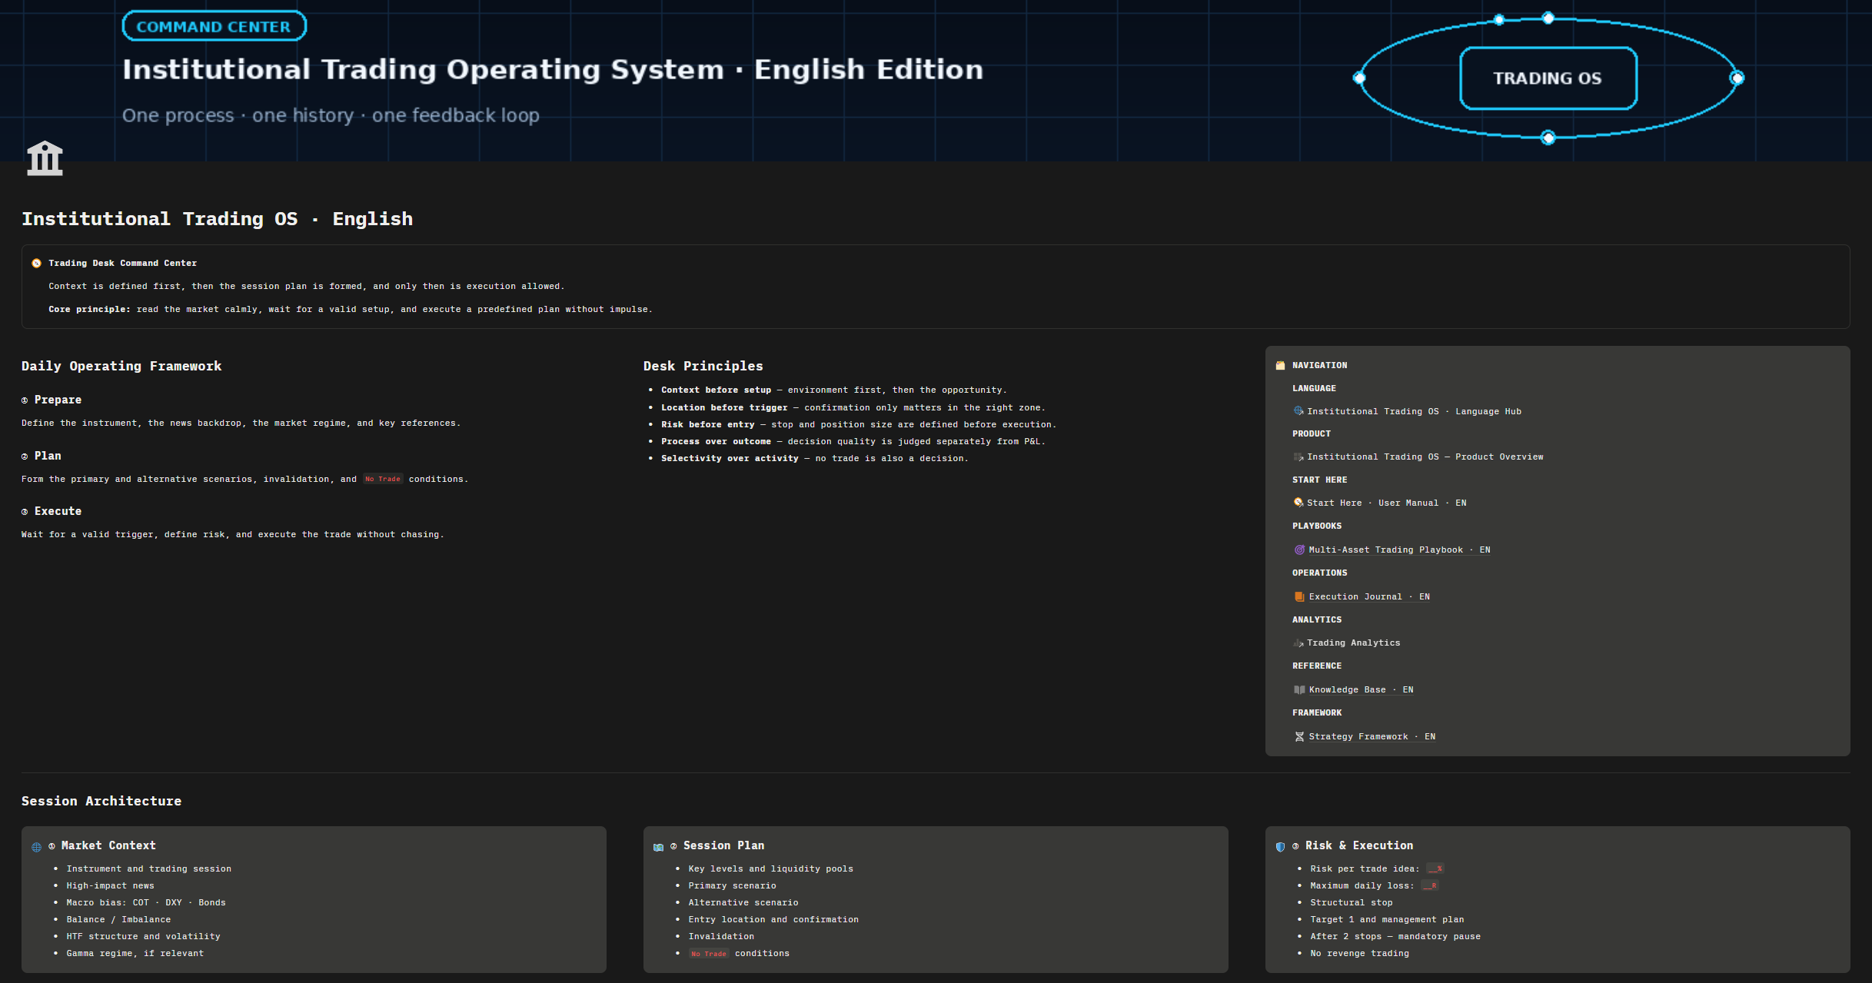Click 'Entry location and confirmation' item
Image resolution: width=1872 pixels, height=983 pixels.
coord(773,919)
